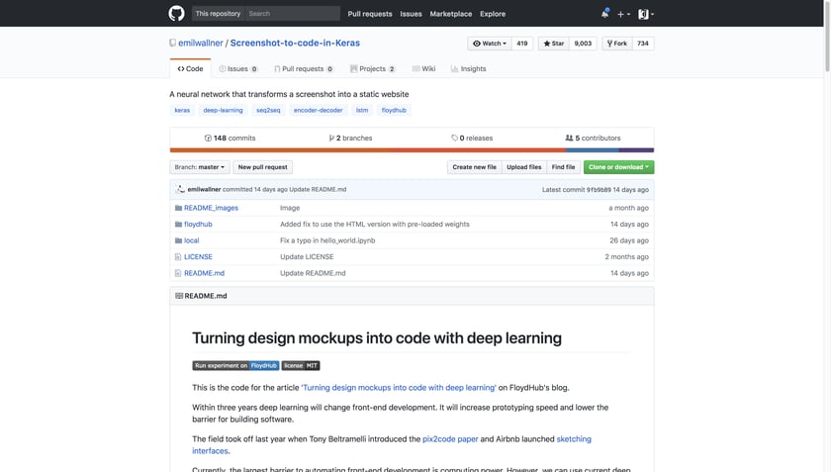
Task: Open the Clone or download dropdown
Action: pyautogui.click(x=618, y=167)
